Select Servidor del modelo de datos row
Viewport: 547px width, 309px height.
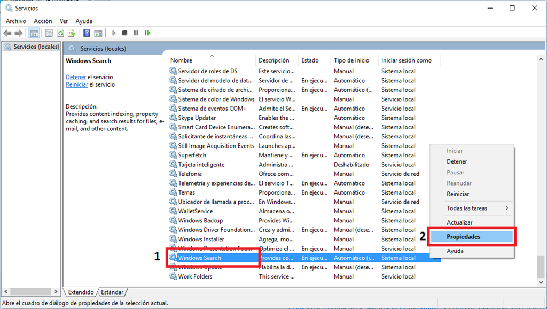pos(304,80)
